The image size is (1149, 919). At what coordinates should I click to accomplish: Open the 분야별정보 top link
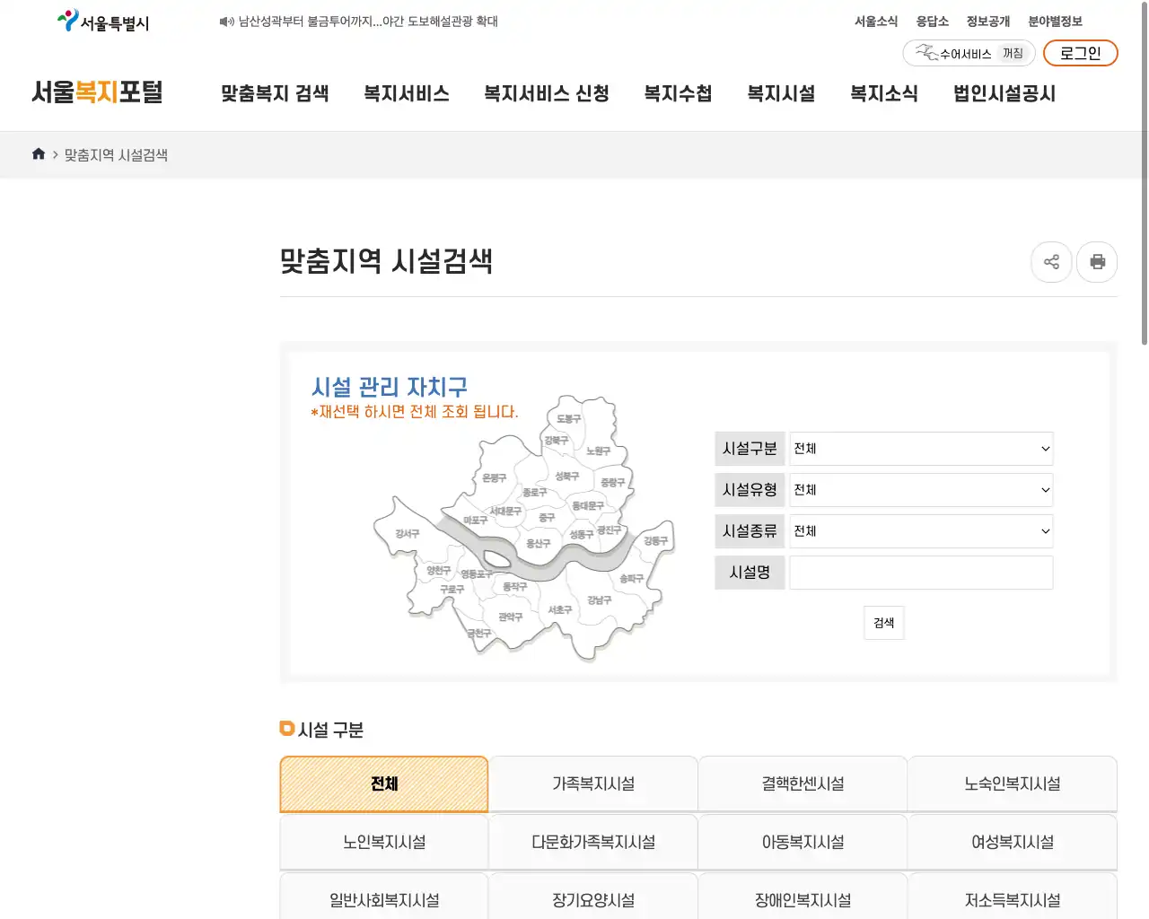[1056, 22]
